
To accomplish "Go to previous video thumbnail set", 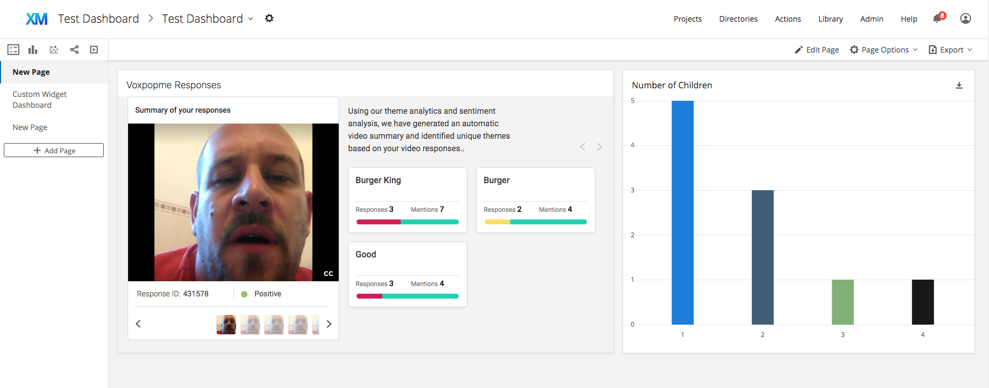I will pos(138,324).
